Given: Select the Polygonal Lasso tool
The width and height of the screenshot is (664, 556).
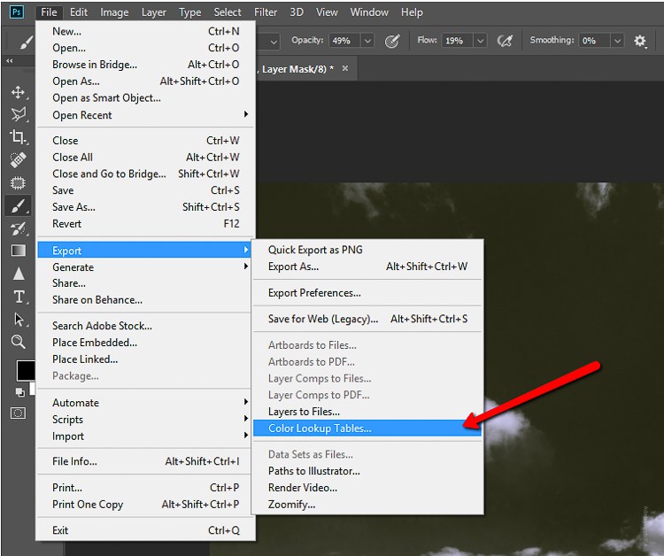Looking at the screenshot, I should click(x=19, y=114).
